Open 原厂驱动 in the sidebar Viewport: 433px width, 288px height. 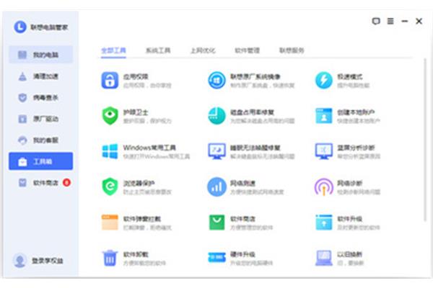pyautogui.click(x=41, y=119)
